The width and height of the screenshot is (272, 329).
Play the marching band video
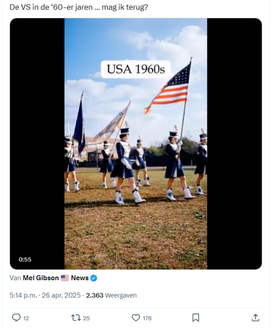(x=136, y=144)
